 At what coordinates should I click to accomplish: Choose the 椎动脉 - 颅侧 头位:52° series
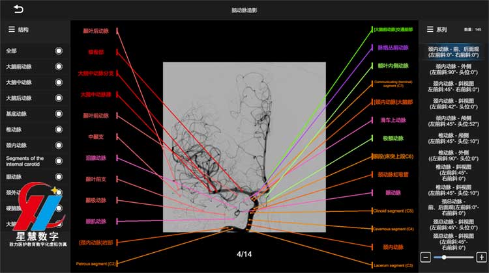[x=453, y=122]
